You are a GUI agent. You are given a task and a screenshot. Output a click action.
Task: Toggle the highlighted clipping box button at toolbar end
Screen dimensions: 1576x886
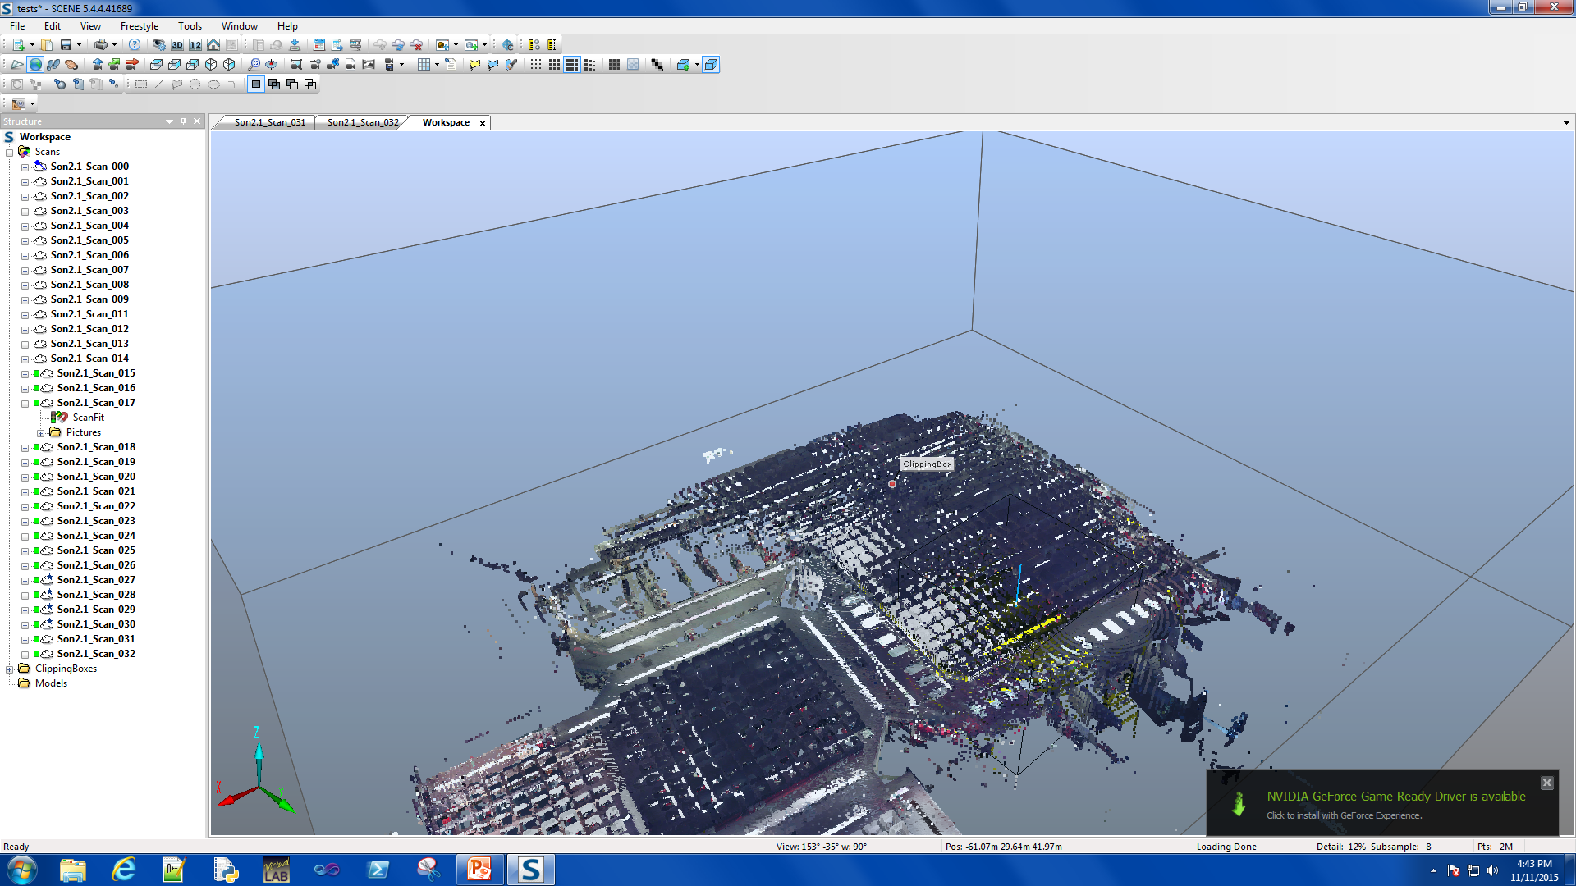[x=711, y=65]
